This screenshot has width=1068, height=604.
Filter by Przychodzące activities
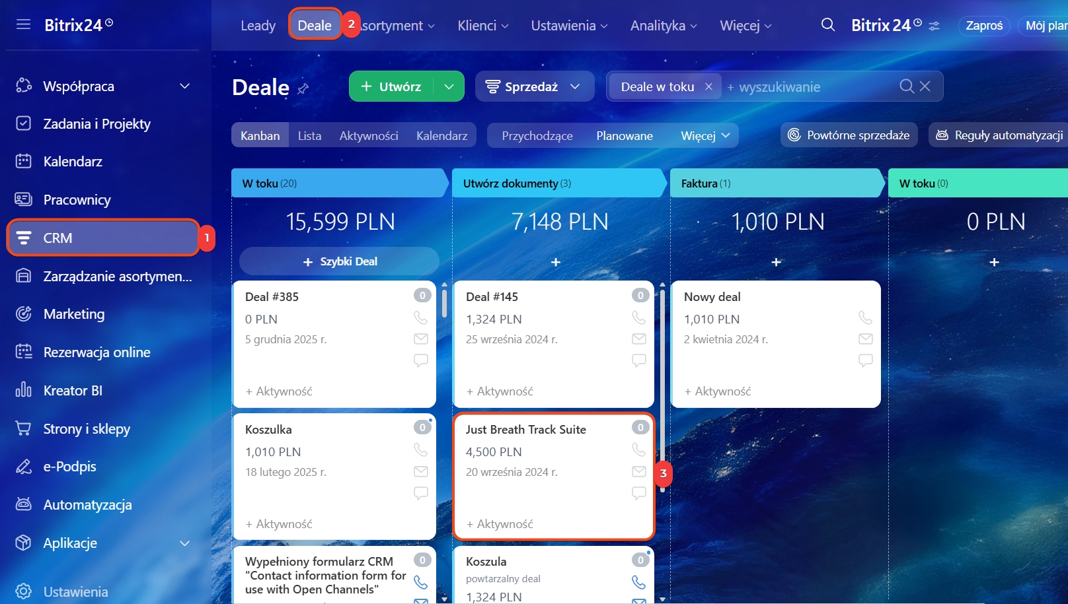537,135
